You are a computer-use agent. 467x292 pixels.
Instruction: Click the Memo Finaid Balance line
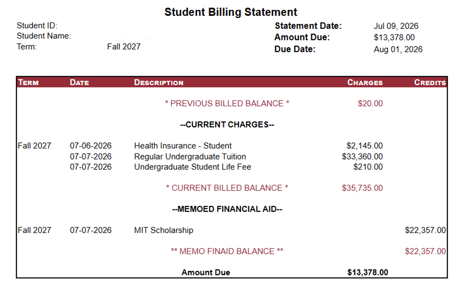(x=232, y=251)
